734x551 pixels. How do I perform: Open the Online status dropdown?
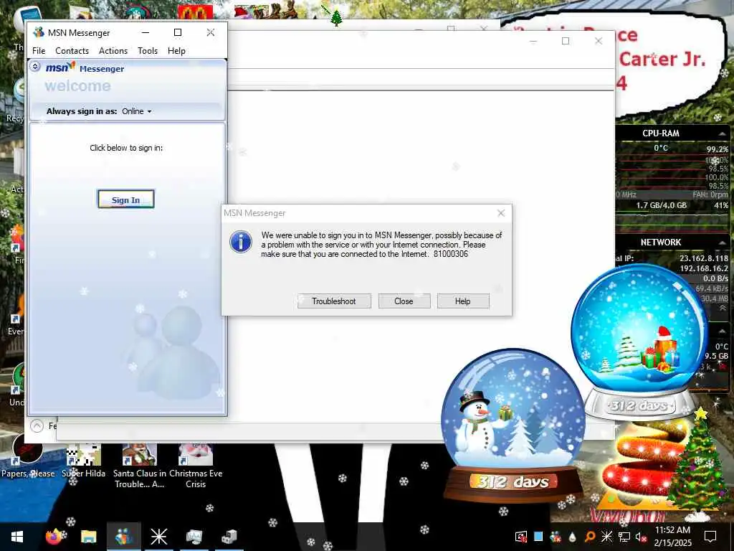pos(137,111)
